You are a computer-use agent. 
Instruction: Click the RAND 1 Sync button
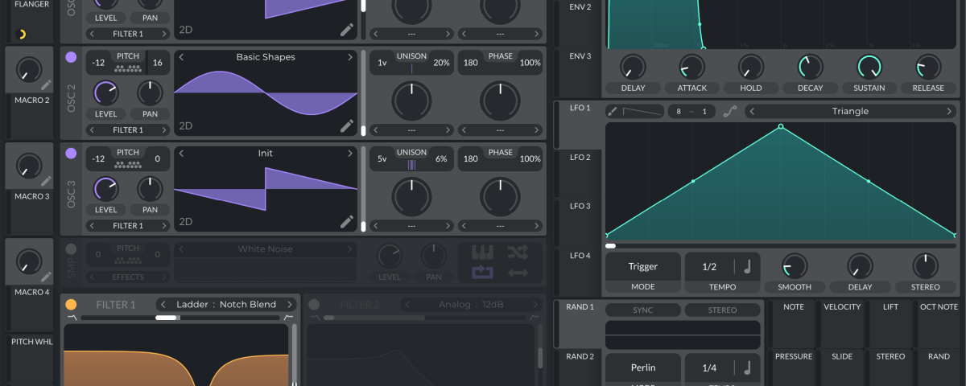[642, 310]
